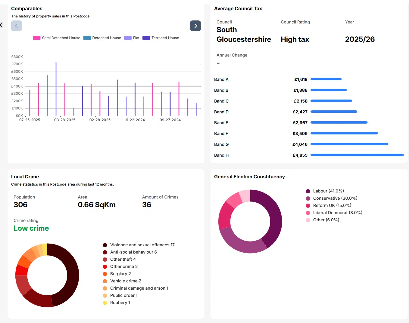409x323 pixels.
Task: Click the General Election Constituency heading
Action: [249, 177]
